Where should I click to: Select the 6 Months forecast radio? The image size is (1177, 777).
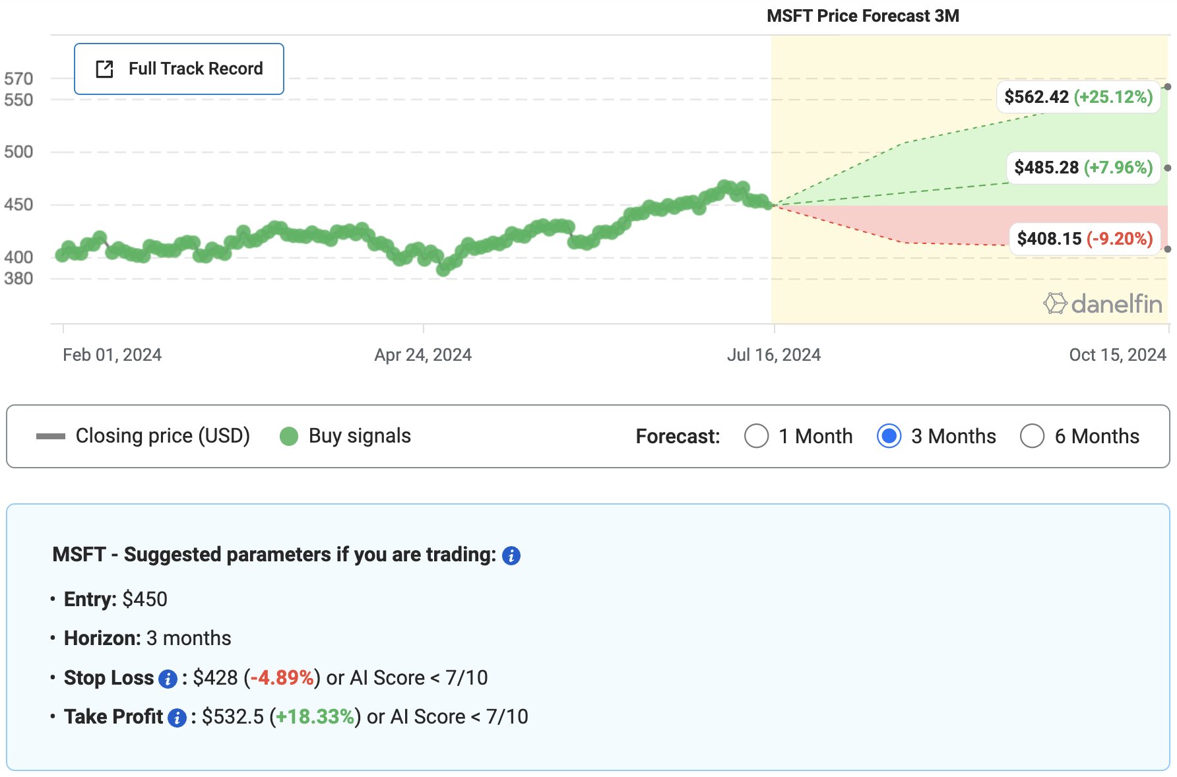click(1032, 436)
